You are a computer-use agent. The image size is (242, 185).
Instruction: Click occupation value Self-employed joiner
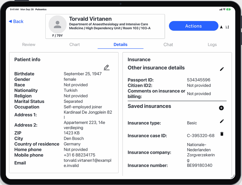click(83, 107)
